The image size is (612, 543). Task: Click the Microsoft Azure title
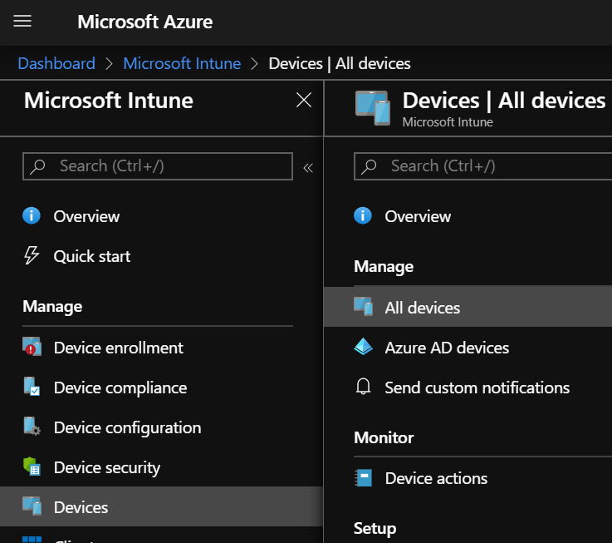click(x=144, y=22)
